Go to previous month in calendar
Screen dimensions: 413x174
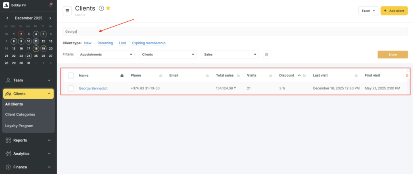tap(7, 18)
